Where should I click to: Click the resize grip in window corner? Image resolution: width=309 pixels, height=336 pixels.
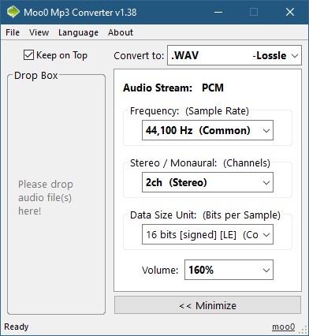click(303, 330)
